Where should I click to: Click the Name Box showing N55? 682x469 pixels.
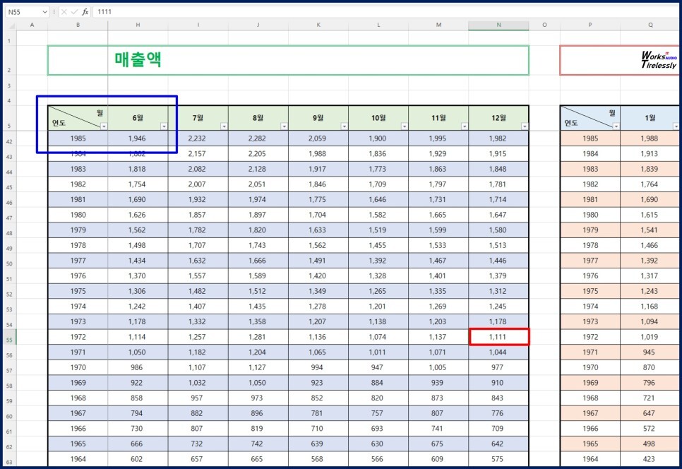pyautogui.click(x=24, y=12)
